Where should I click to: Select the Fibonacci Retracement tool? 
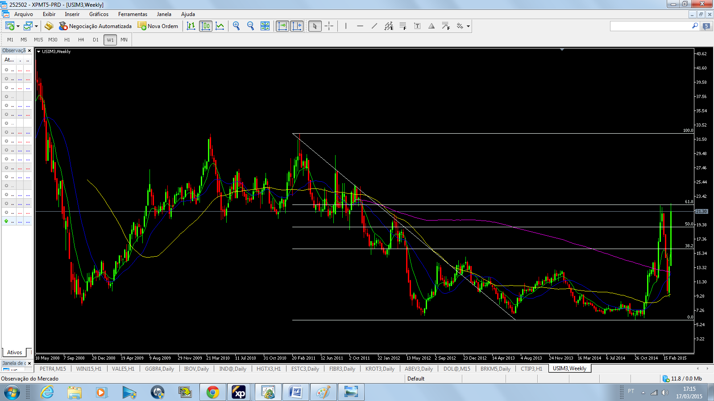tap(403, 26)
